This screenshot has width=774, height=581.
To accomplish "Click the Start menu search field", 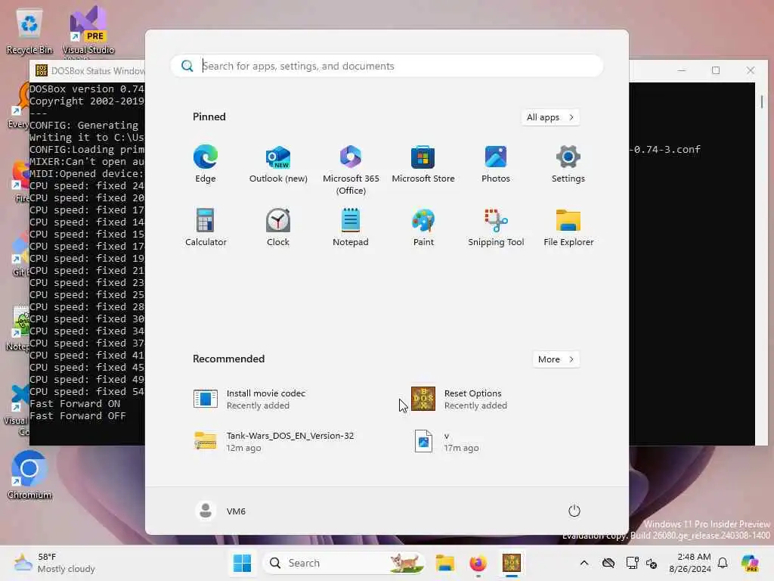I will point(386,66).
